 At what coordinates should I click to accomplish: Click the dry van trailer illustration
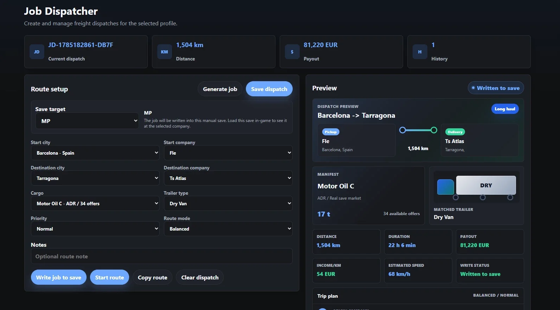point(477,187)
